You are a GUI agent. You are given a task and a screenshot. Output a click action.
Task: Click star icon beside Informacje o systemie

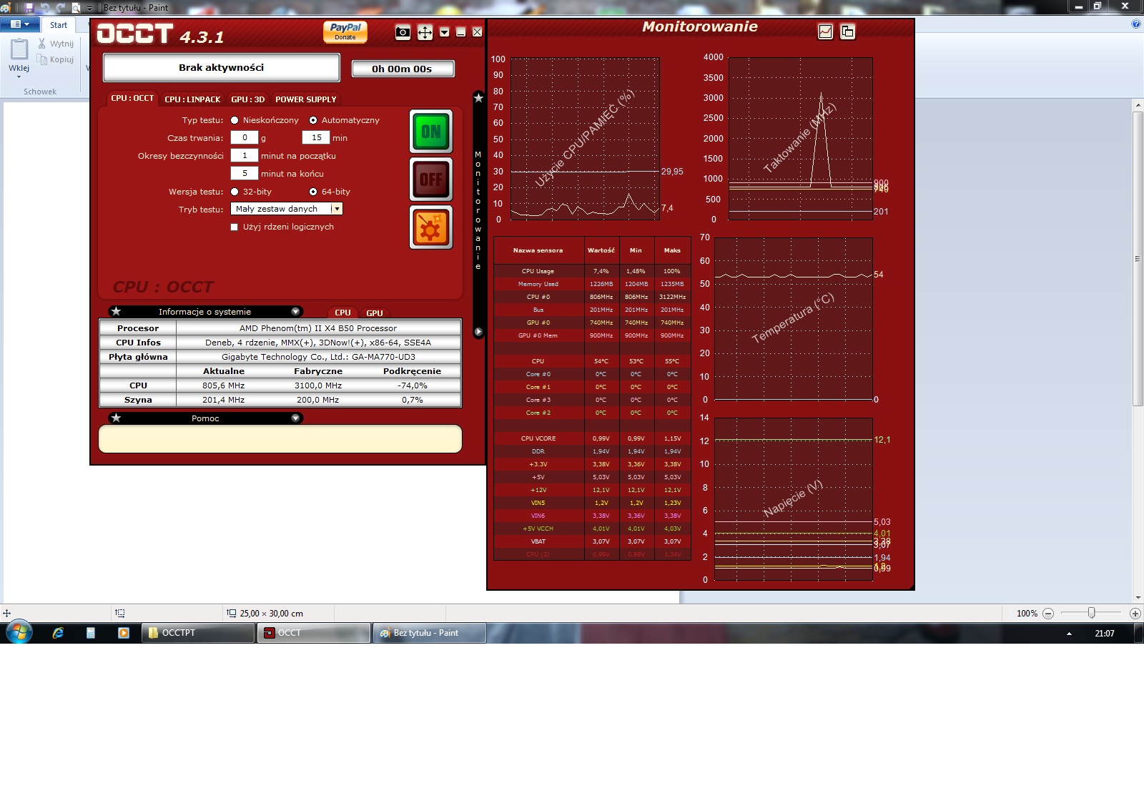pos(116,311)
